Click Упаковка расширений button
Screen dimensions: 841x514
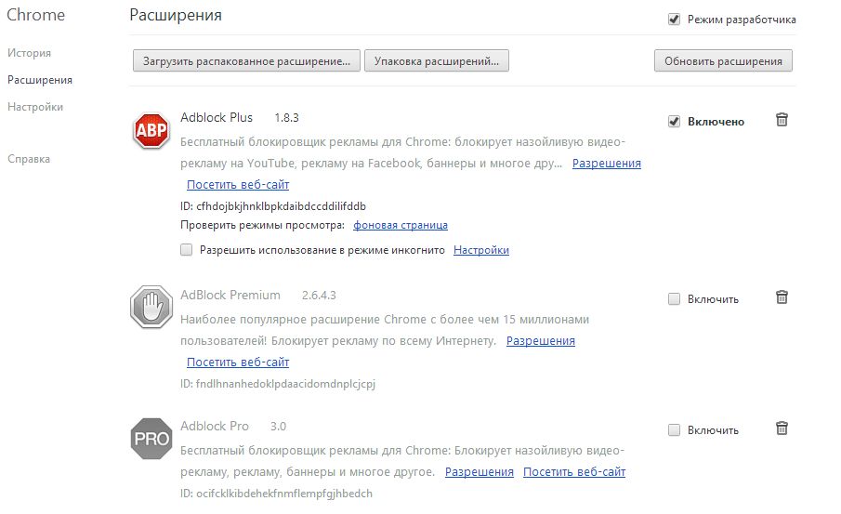point(437,61)
